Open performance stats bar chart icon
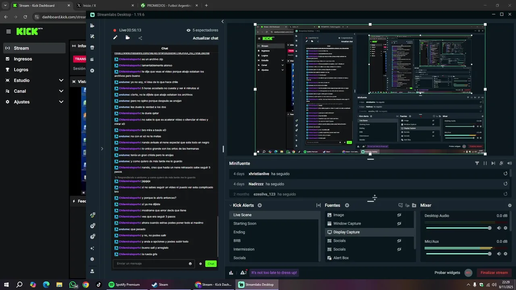 pyautogui.click(x=231, y=273)
